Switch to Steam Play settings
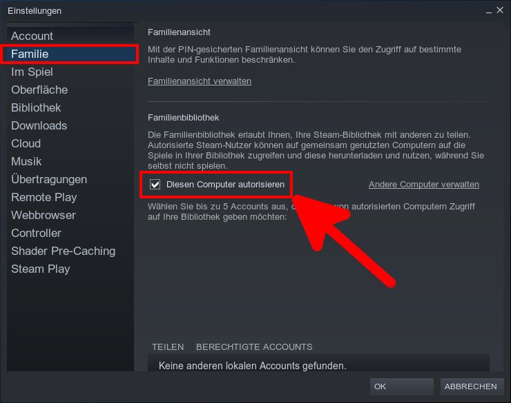 (x=40, y=269)
